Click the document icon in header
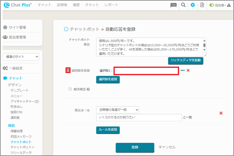Screen dimensions: 234x156 point(202,5)
